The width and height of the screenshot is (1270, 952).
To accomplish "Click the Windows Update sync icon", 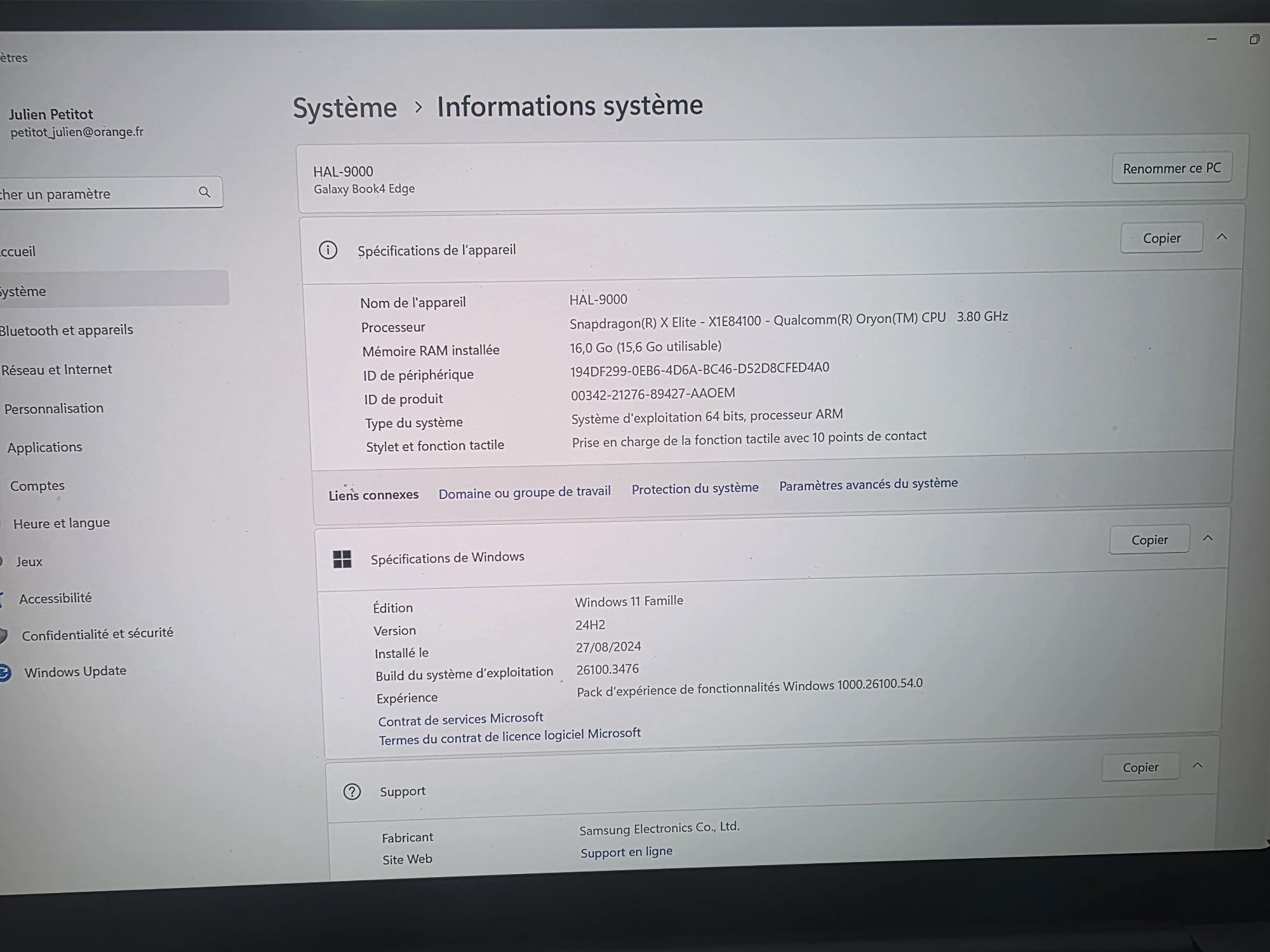I will point(4,673).
